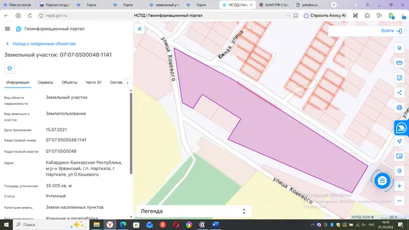
Task: Zoom out the map with minus
Action: pyautogui.click(x=399, y=201)
